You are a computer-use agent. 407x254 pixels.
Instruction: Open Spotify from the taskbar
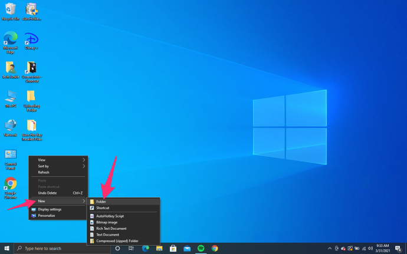[x=201, y=248]
